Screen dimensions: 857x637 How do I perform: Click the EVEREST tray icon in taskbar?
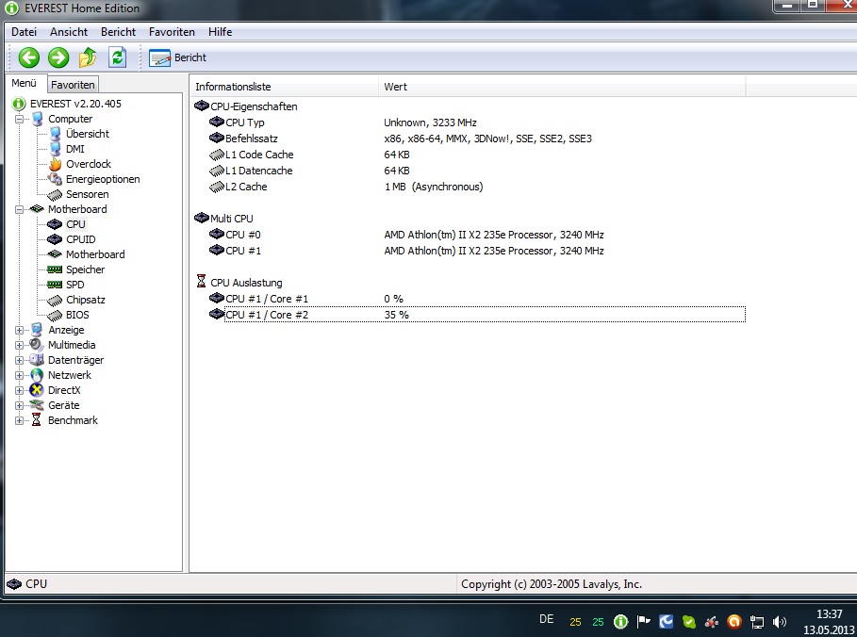point(620,622)
